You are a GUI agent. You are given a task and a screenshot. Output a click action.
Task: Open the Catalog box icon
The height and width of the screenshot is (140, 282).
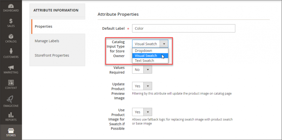(x=11, y=37)
